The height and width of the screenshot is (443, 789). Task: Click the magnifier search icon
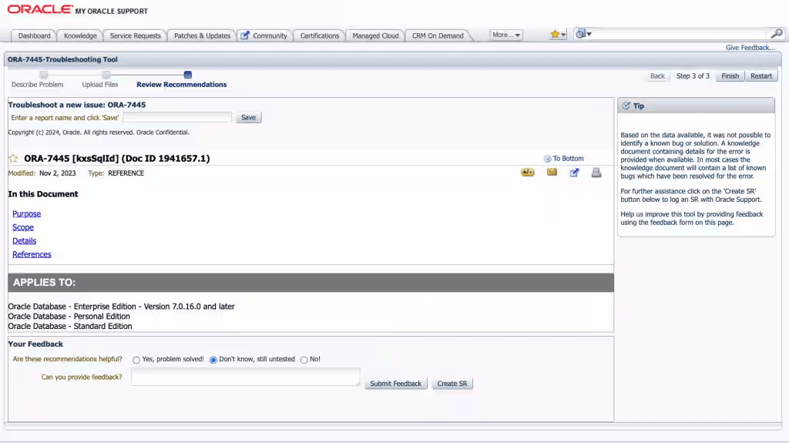[x=777, y=34]
